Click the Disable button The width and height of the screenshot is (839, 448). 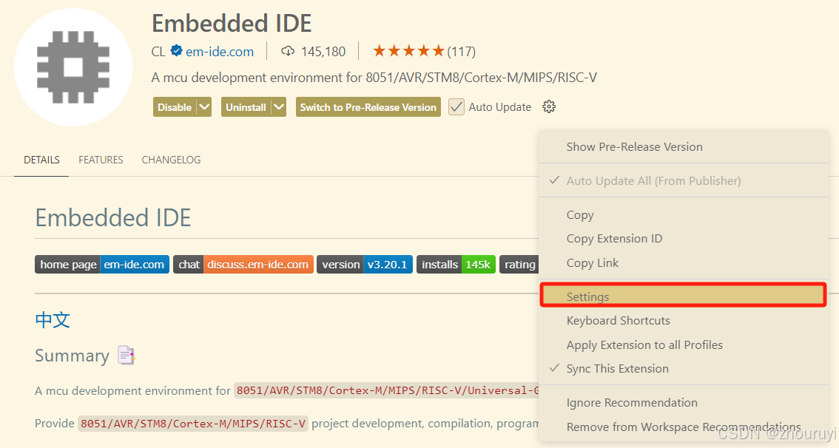coord(175,107)
